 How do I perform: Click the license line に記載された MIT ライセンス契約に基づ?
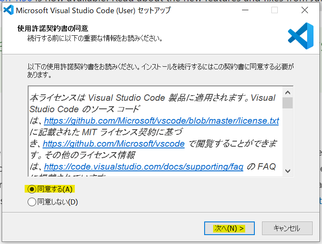pos(106,132)
